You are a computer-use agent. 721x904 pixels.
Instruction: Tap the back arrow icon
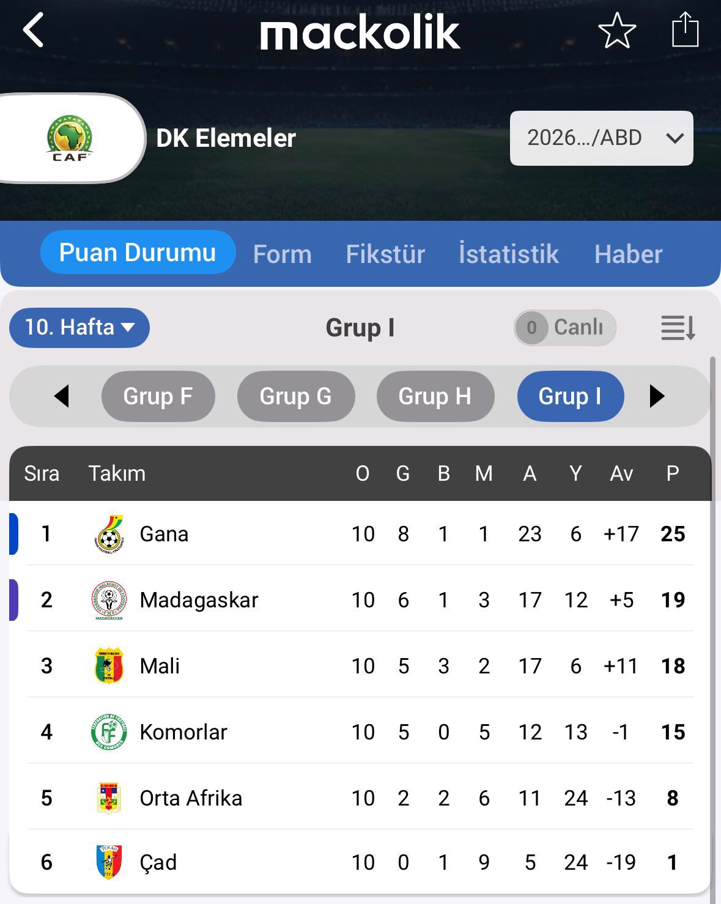(x=34, y=31)
